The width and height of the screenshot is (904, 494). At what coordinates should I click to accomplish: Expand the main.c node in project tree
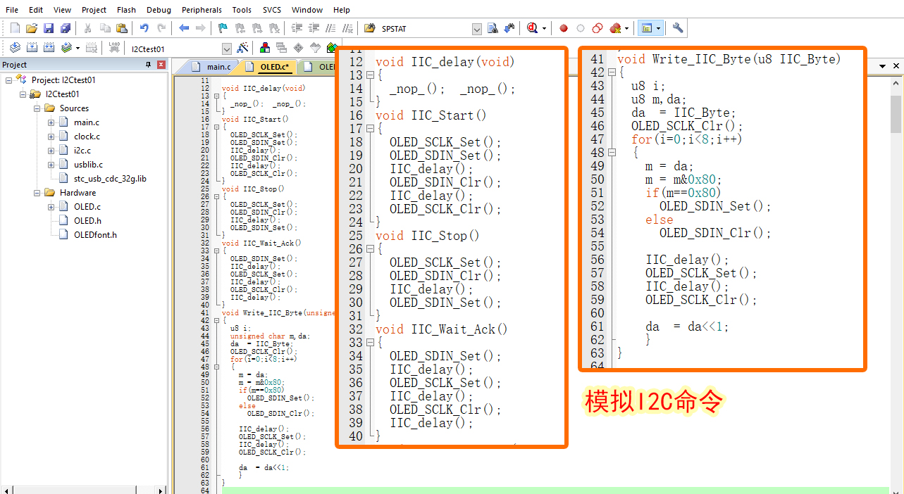[51, 122]
